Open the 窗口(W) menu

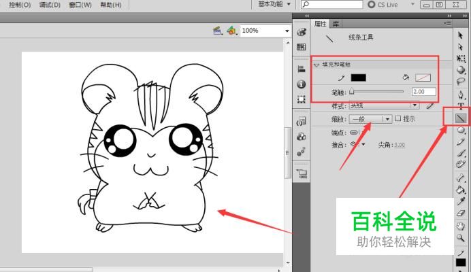80,5
